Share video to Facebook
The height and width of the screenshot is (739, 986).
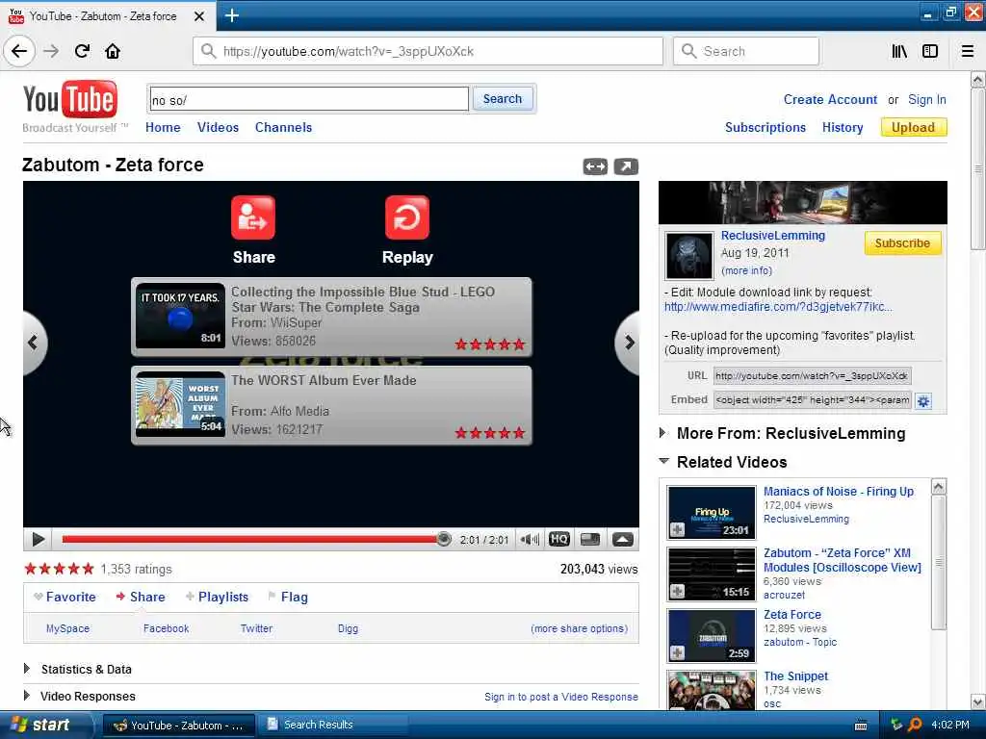166,628
